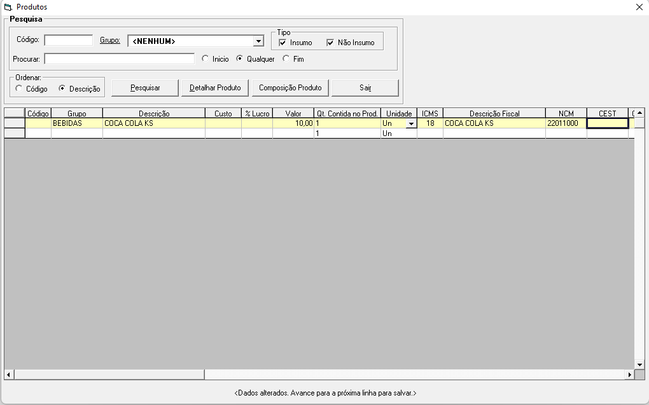The width and height of the screenshot is (649, 405).
Task: Focus the Procurar text field
Action: click(x=119, y=58)
